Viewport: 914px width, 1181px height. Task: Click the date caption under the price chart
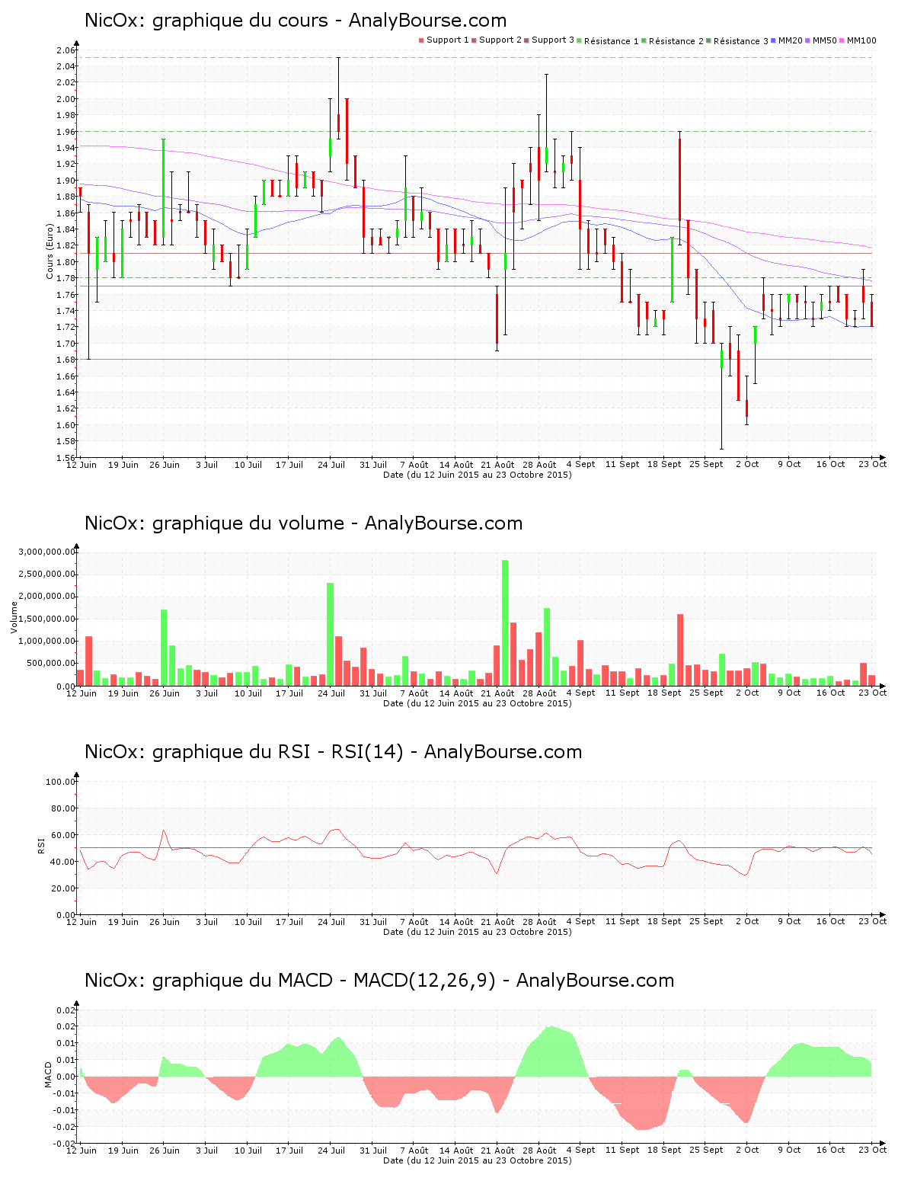478,475
